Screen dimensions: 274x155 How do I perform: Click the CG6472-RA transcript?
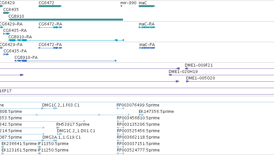click(50, 27)
